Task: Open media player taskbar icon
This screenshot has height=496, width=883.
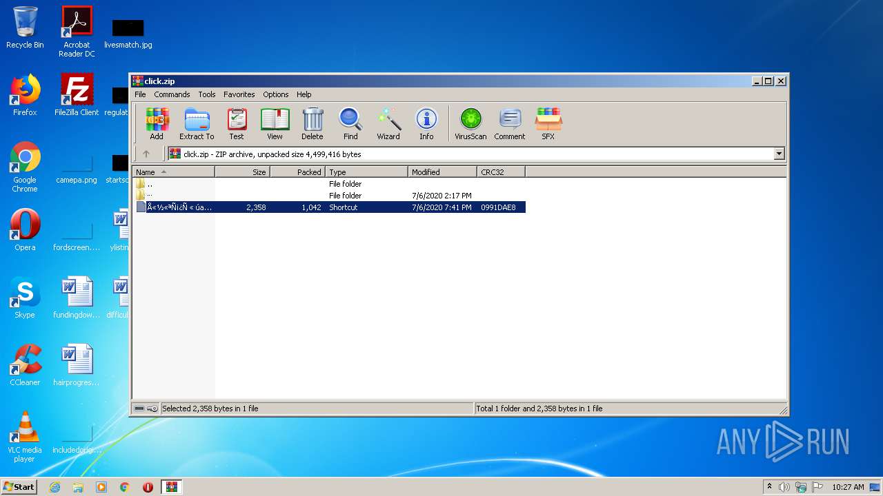Action: pos(101,487)
